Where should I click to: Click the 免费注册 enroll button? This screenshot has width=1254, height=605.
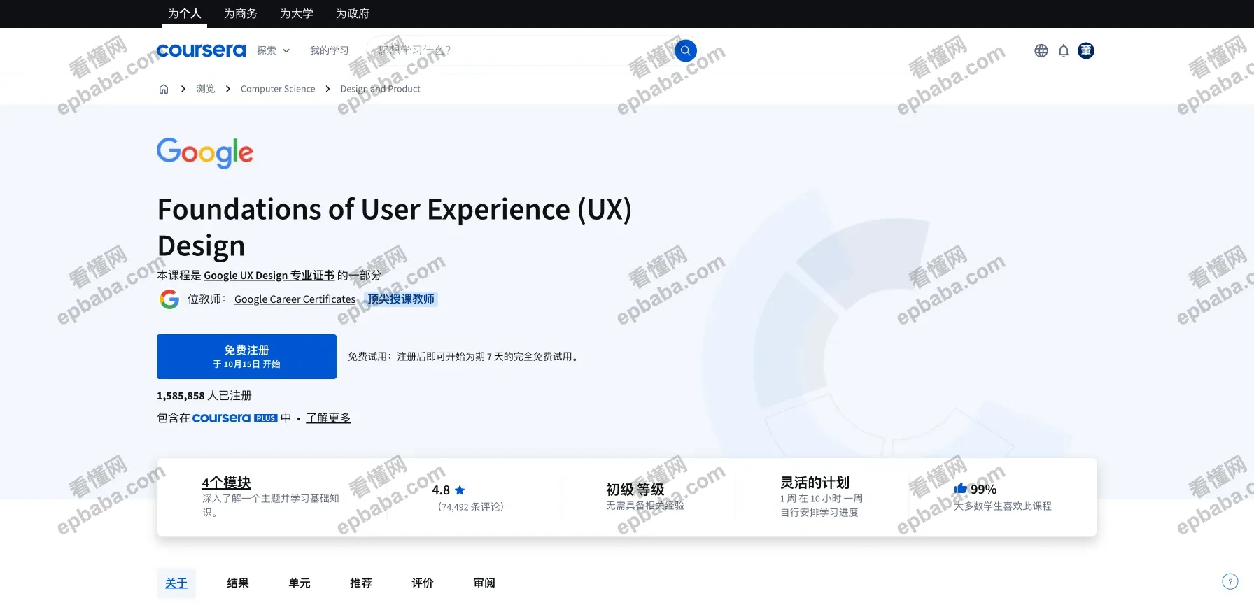pos(246,357)
